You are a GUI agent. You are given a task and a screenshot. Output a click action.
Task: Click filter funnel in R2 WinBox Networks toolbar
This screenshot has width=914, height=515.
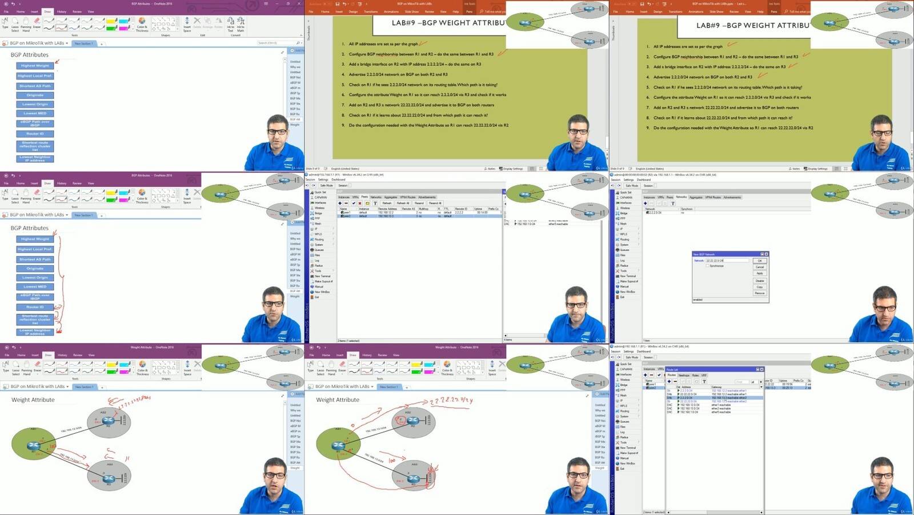pos(673,203)
